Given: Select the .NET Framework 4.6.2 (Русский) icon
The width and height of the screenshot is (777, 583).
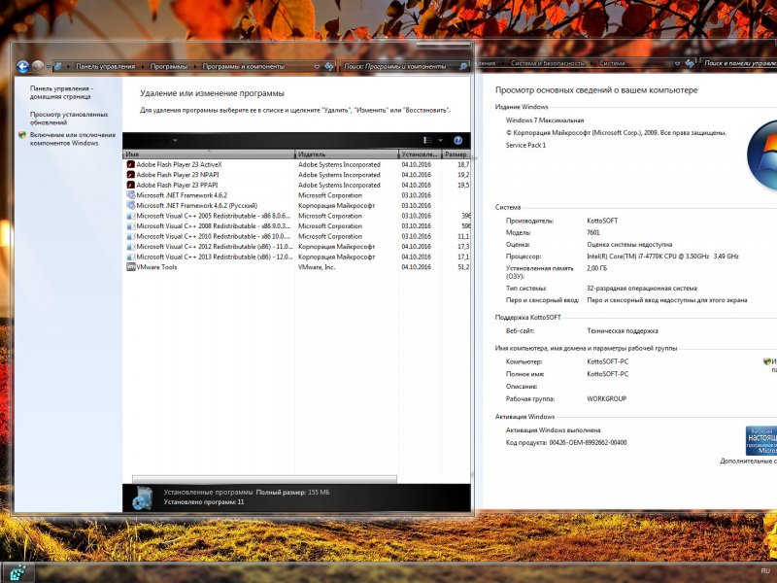Looking at the screenshot, I should click(131, 205).
